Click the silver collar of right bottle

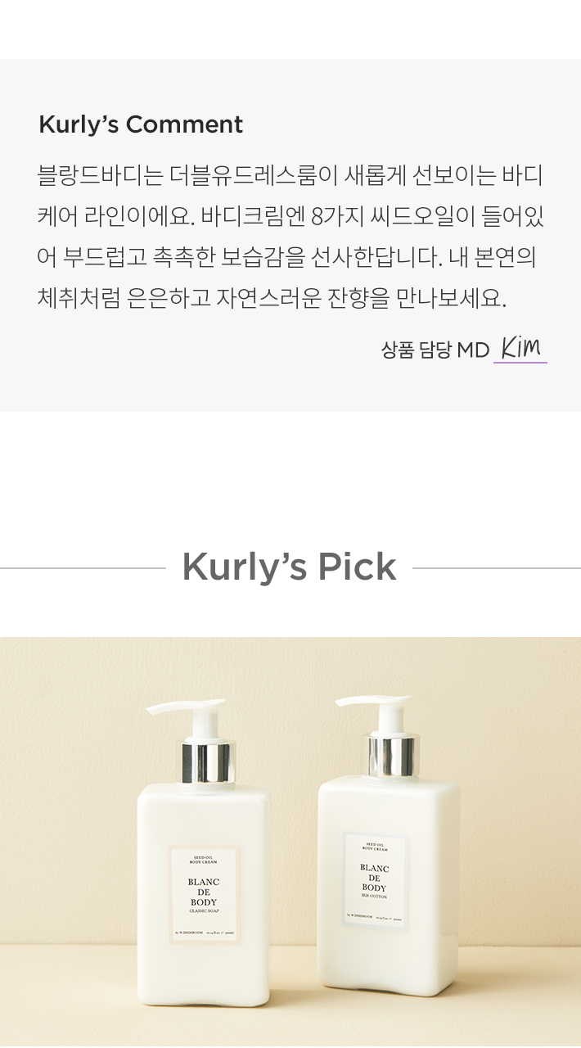[389, 757]
